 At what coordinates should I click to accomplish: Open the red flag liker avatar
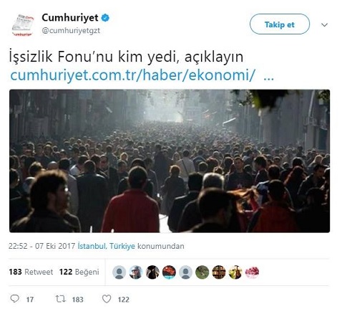[x=169, y=272]
